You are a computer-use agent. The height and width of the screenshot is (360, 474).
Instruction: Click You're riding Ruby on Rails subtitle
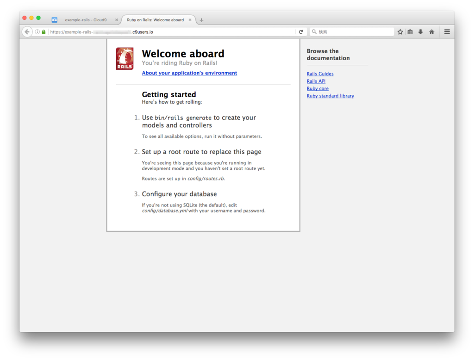pos(180,63)
